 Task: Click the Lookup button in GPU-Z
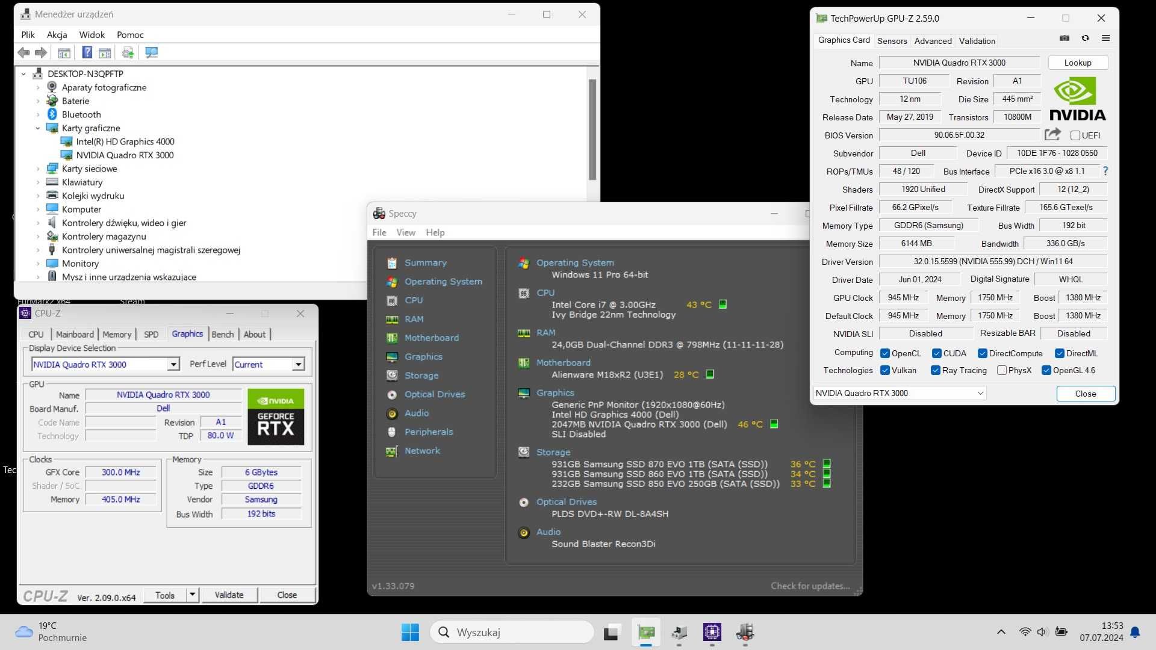[x=1078, y=63]
